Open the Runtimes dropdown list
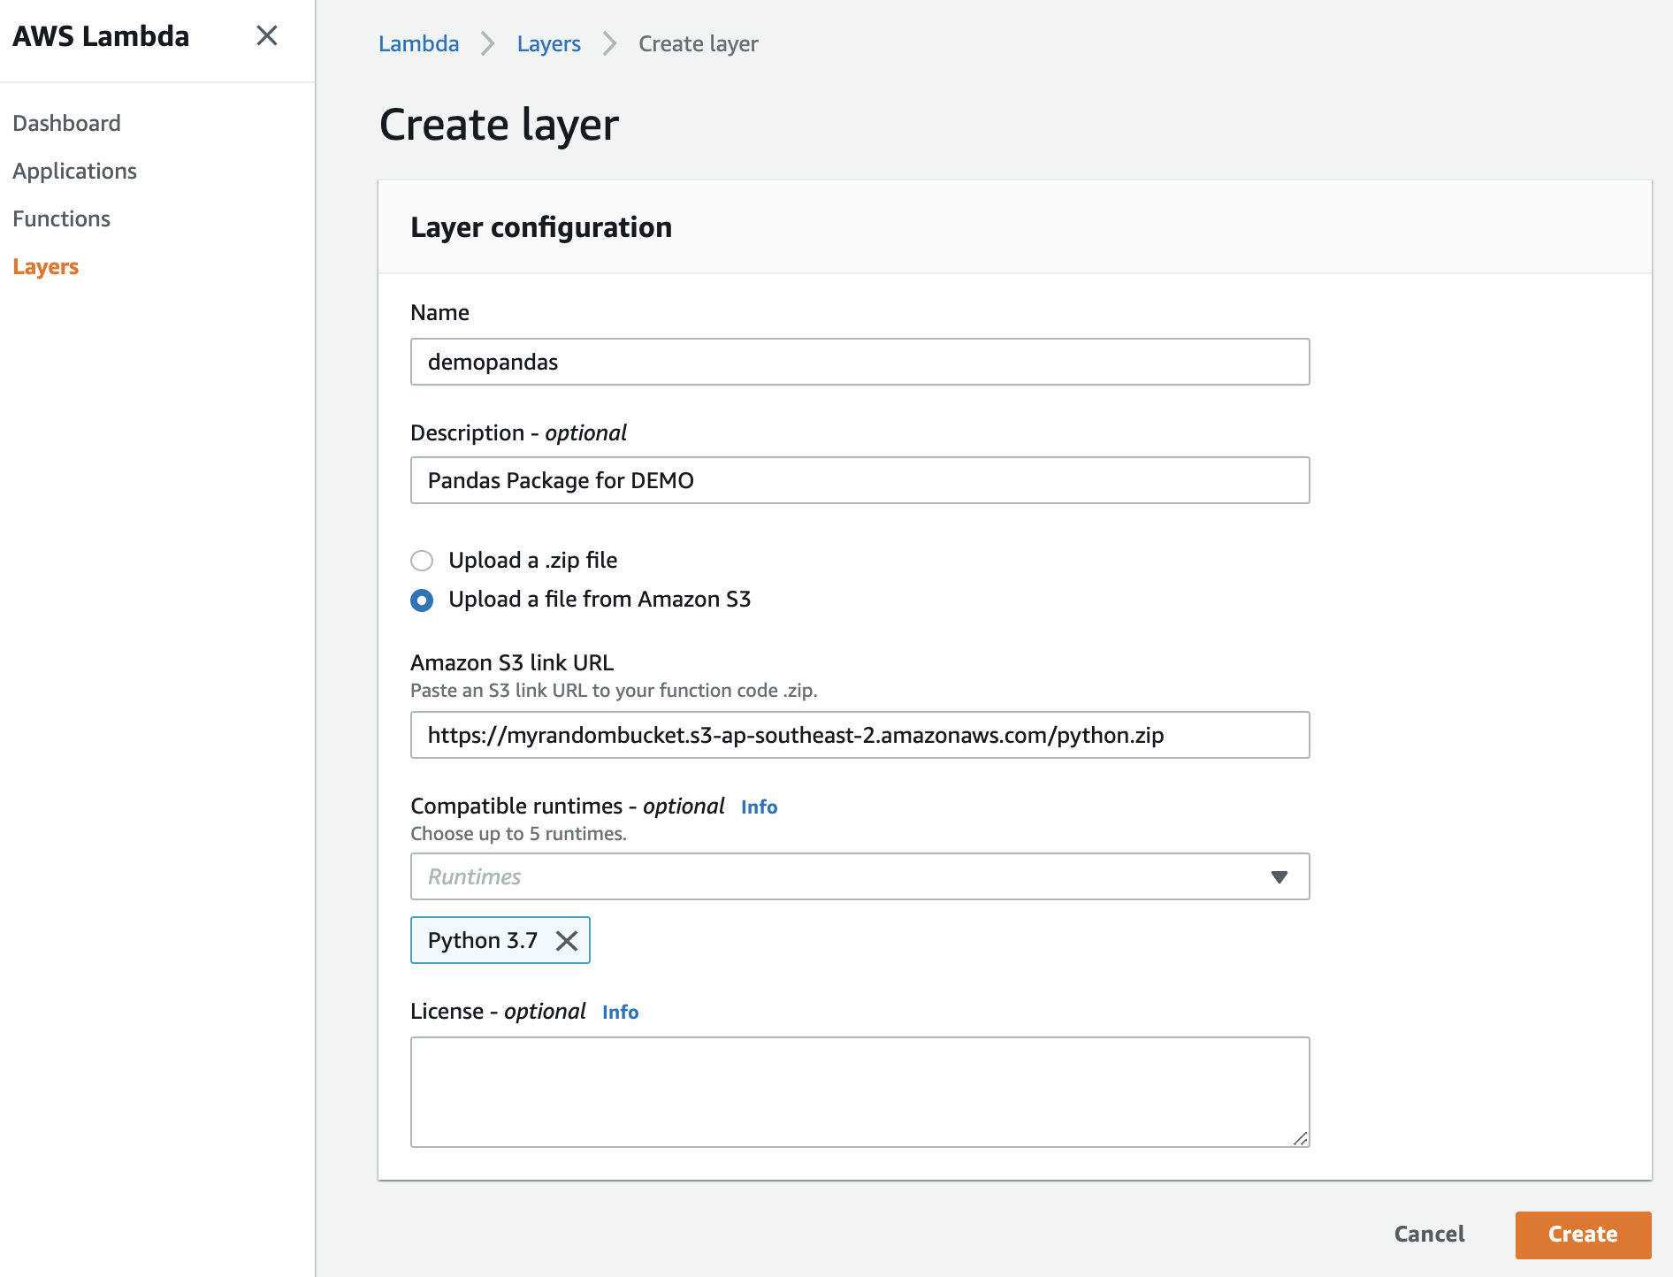The image size is (1673, 1277). (x=840, y=876)
